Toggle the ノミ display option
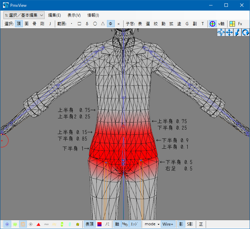The height and width of the screenshot is (229, 250). pos(107,224)
